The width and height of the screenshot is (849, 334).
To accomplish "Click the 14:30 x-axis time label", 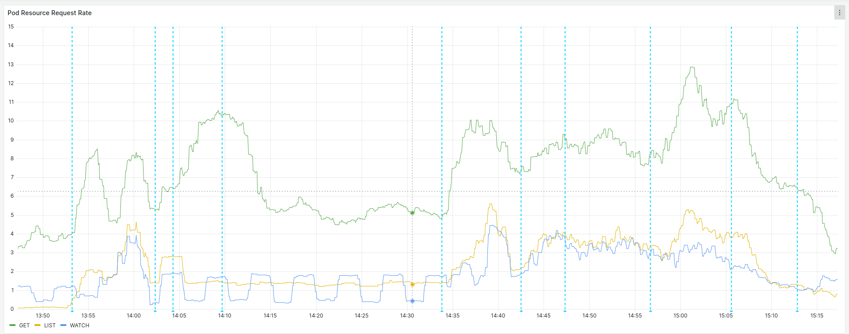I will pos(407,316).
